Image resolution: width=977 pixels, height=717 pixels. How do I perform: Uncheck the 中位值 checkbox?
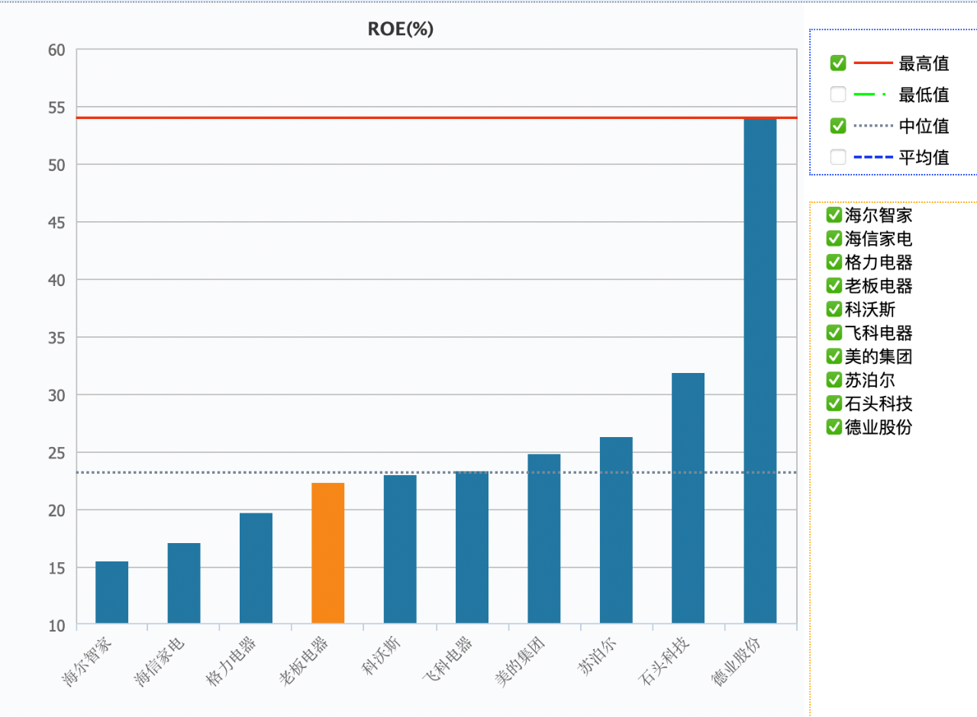pyautogui.click(x=838, y=126)
